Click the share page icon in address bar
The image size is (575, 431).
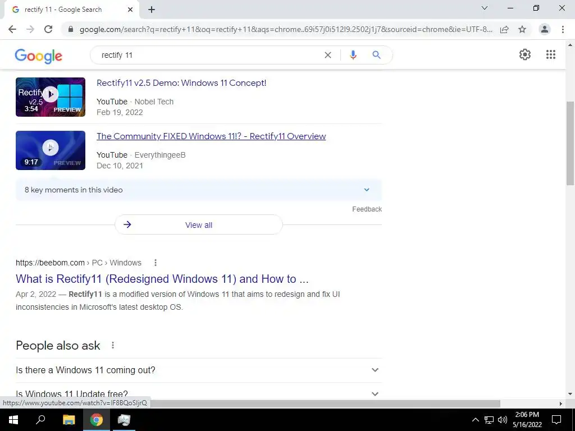504,29
